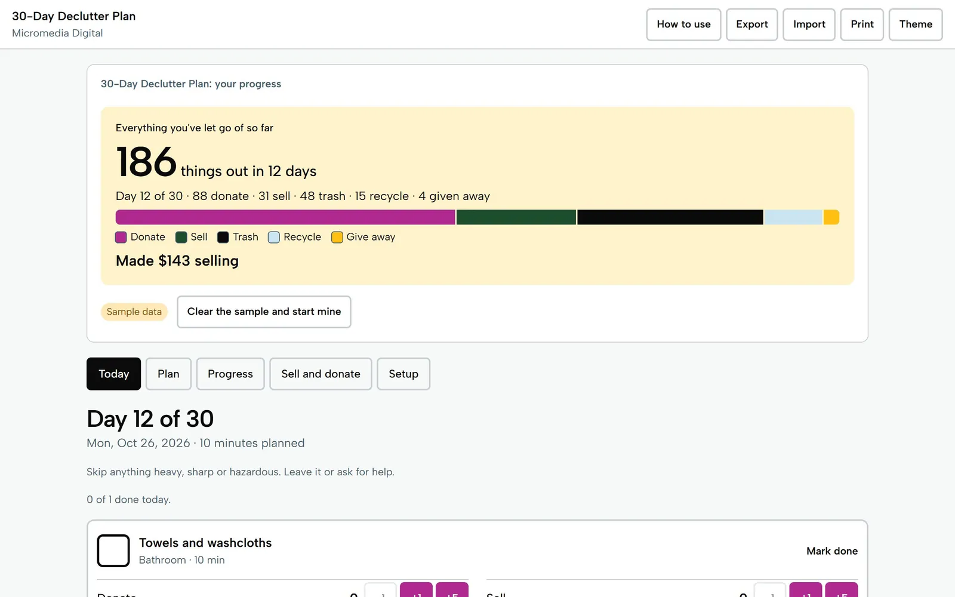Click '0 of 1 done today.' text
The width and height of the screenshot is (955, 597).
[x=129, y=500]
